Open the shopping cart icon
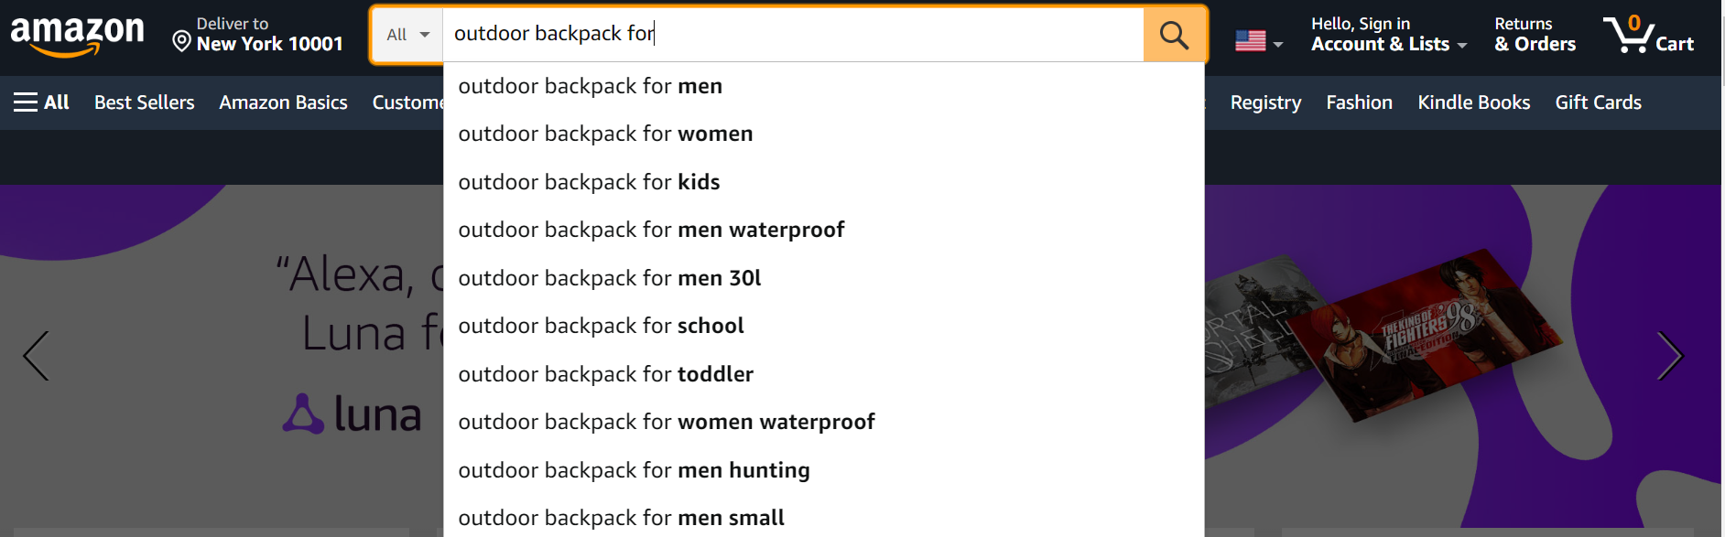 (1647, 35)
